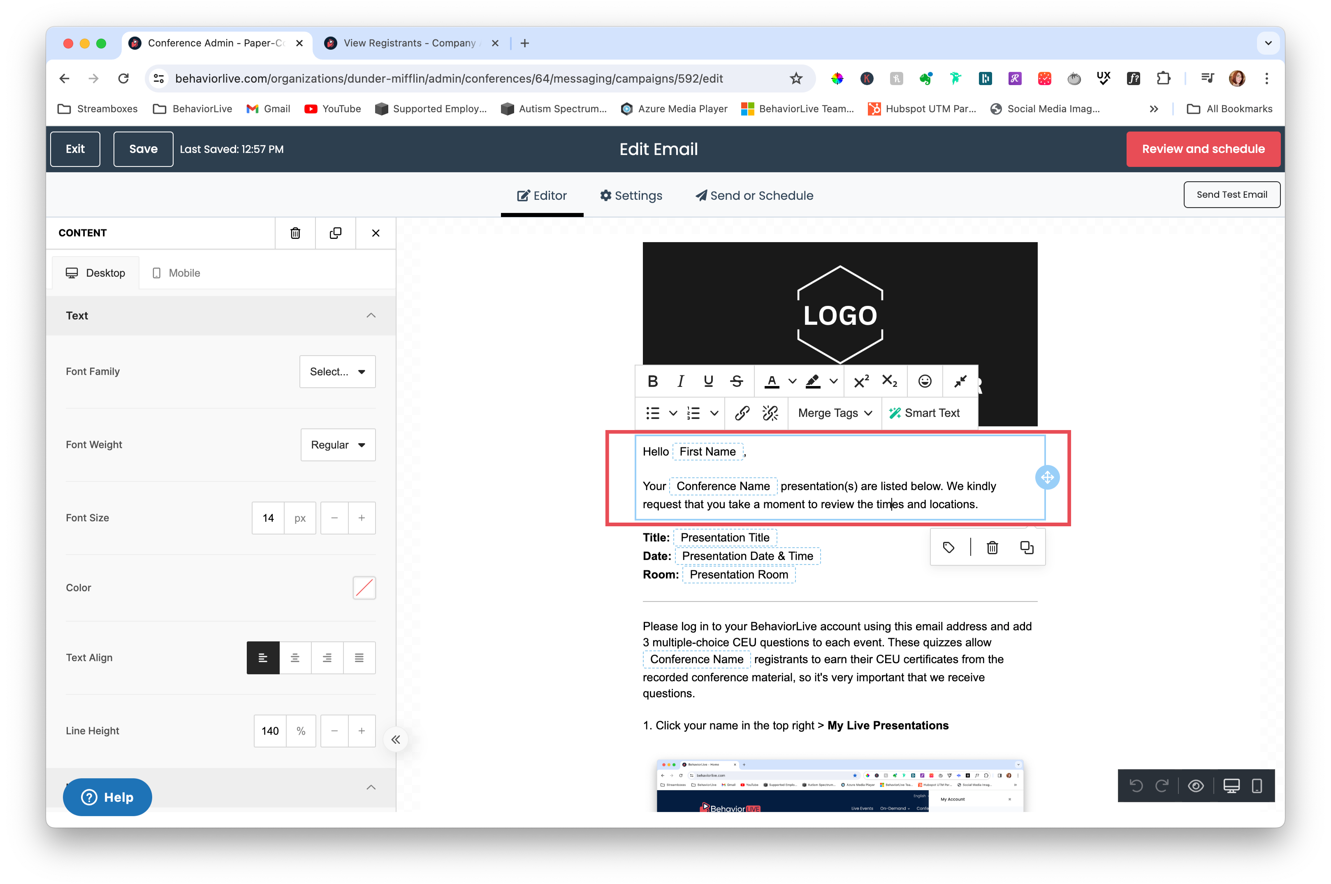Duplicate the selected block with copy icon
The height and width of the screenshot is (884, 1331).
1027,547
